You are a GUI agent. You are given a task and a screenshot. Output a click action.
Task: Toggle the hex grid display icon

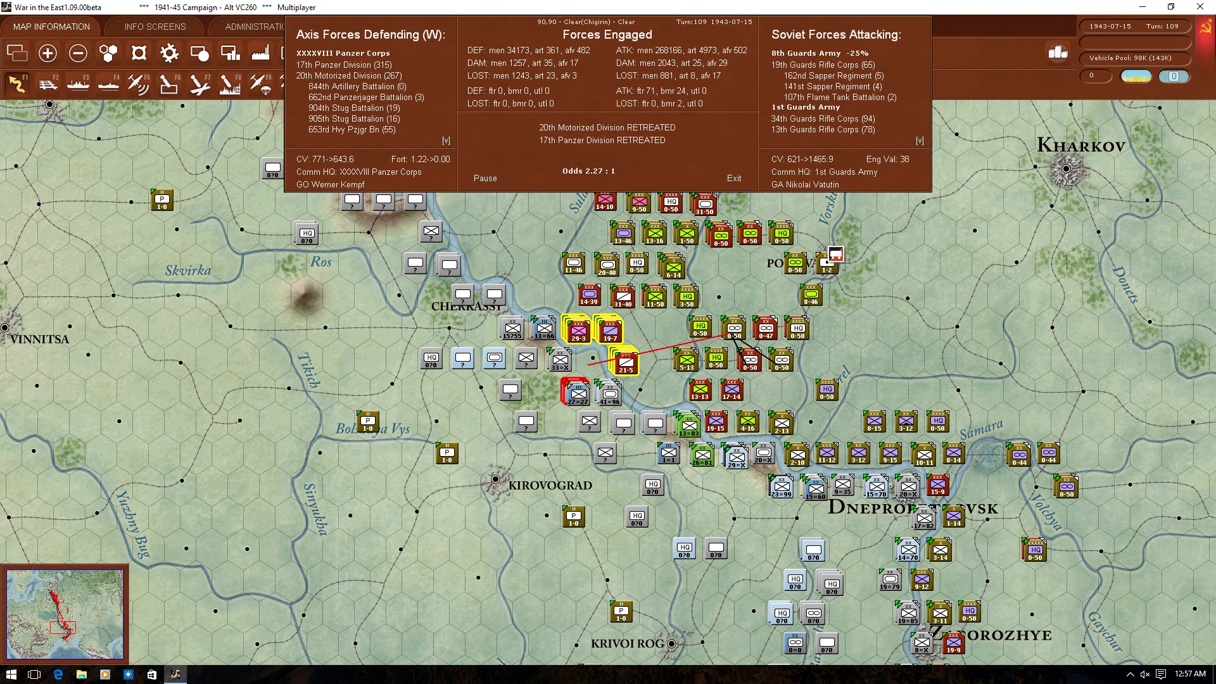(x=108, y=53)
